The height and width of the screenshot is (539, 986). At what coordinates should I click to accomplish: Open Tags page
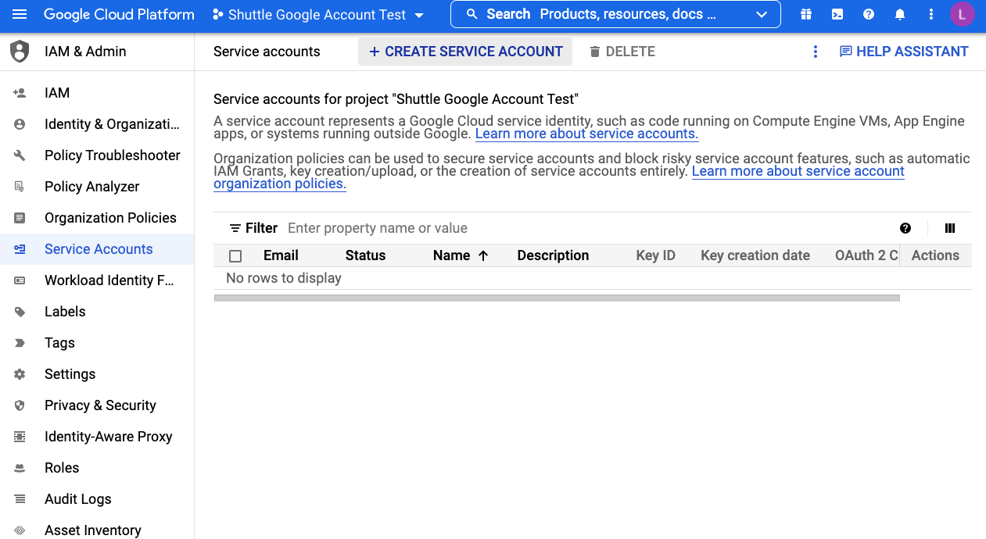59,343
